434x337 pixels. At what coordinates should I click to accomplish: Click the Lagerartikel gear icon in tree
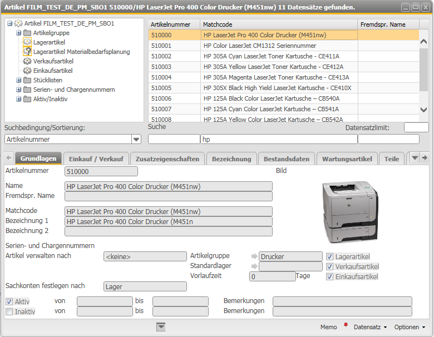coord(27,42)
